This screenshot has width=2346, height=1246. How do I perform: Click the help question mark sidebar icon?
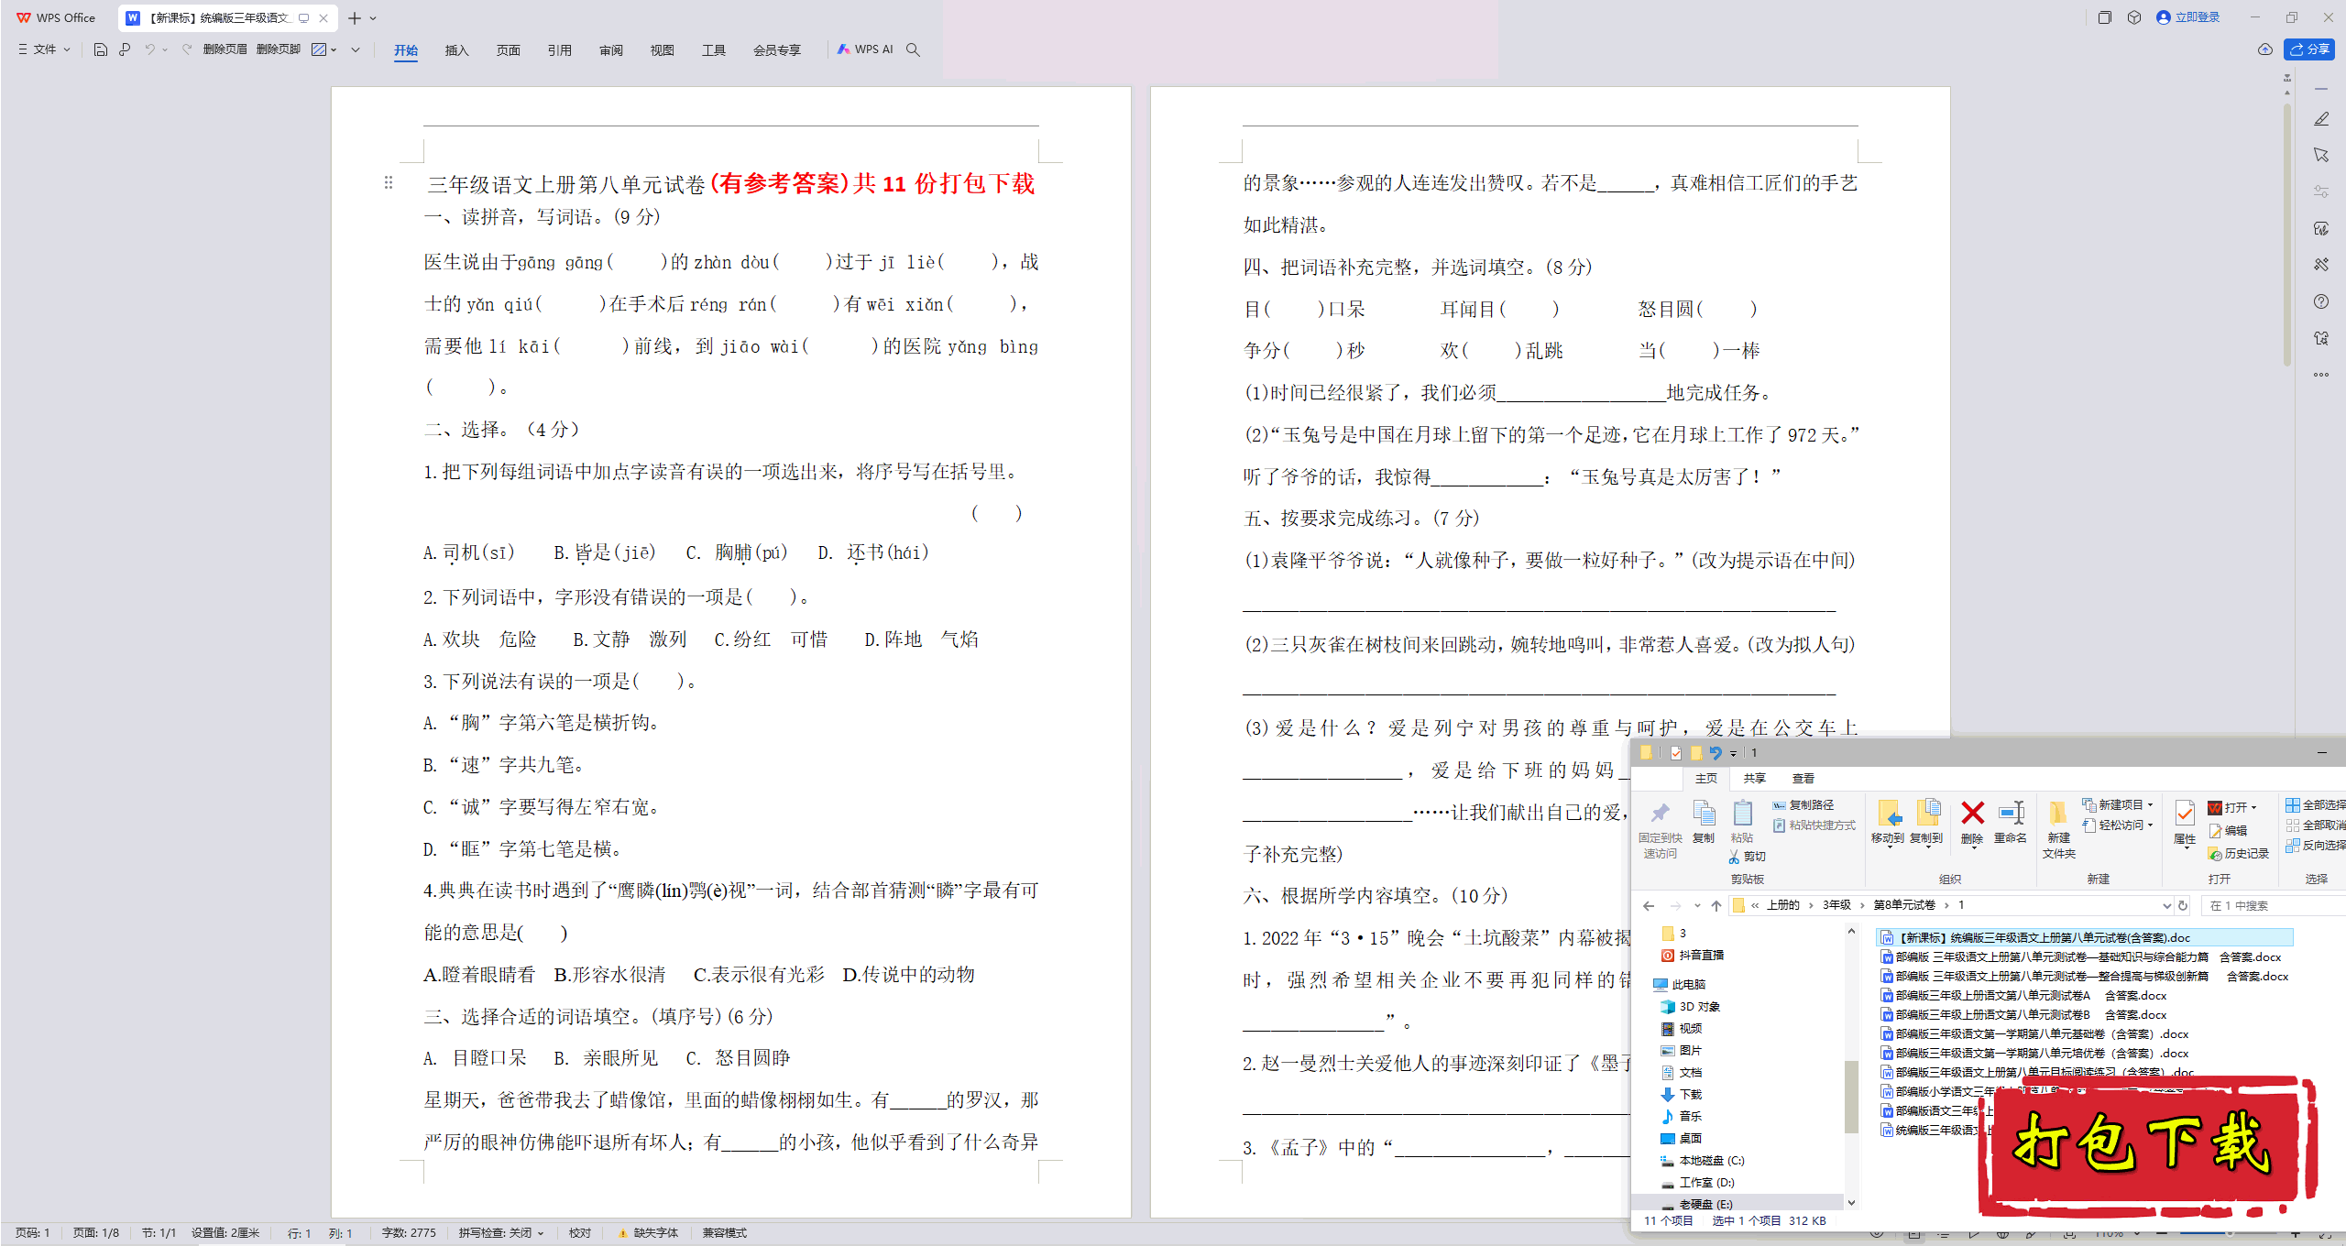[2321, 301]
